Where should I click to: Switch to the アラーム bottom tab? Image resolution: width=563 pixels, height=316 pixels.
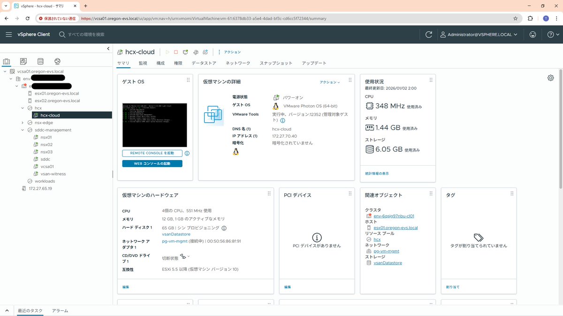click(60, 310)
